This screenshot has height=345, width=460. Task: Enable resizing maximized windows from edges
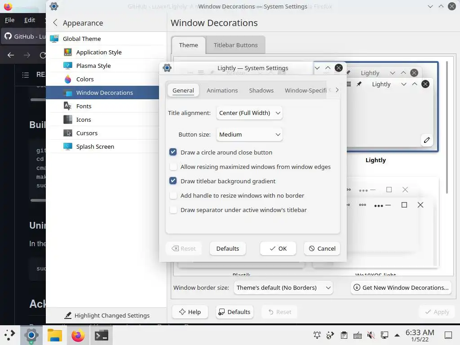point(173,167)
